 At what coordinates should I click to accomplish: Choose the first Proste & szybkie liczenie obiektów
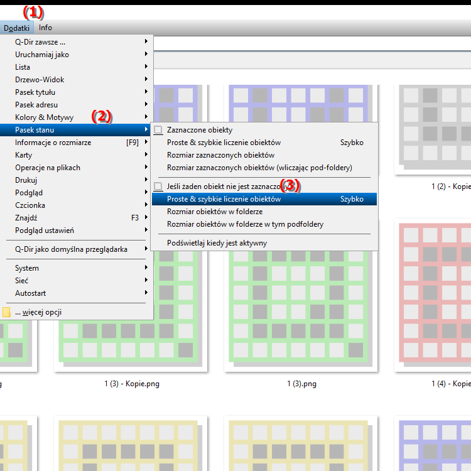(264, 143)
